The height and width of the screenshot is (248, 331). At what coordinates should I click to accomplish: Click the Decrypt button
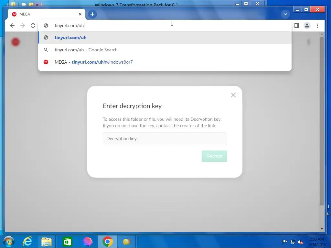pos(214,156)
